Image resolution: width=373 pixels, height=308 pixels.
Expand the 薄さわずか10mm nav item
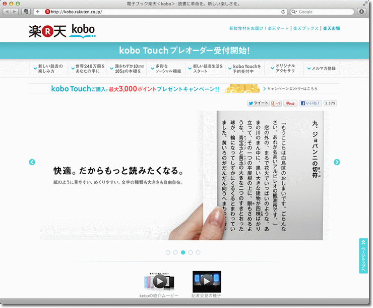[x=127, y=69]
